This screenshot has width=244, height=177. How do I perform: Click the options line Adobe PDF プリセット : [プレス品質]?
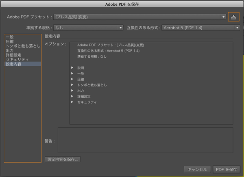(x=111, y=45)
